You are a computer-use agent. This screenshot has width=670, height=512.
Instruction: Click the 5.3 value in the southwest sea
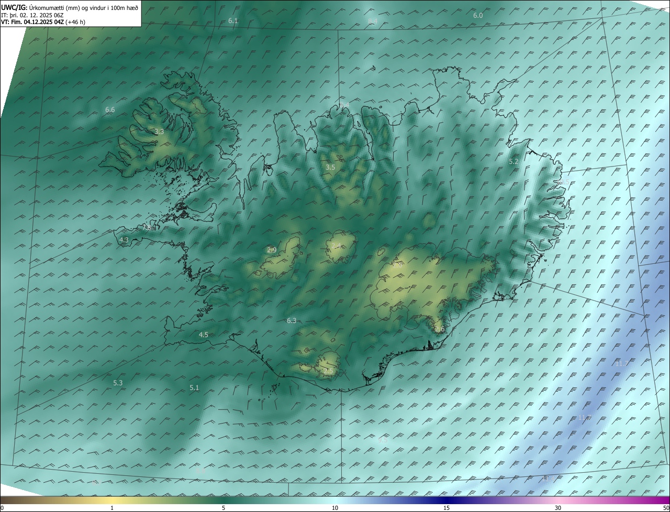pyautogui.click(x=118, y=383)
